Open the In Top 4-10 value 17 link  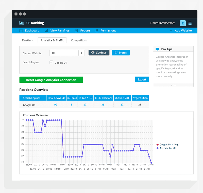(x=85, y=105)
